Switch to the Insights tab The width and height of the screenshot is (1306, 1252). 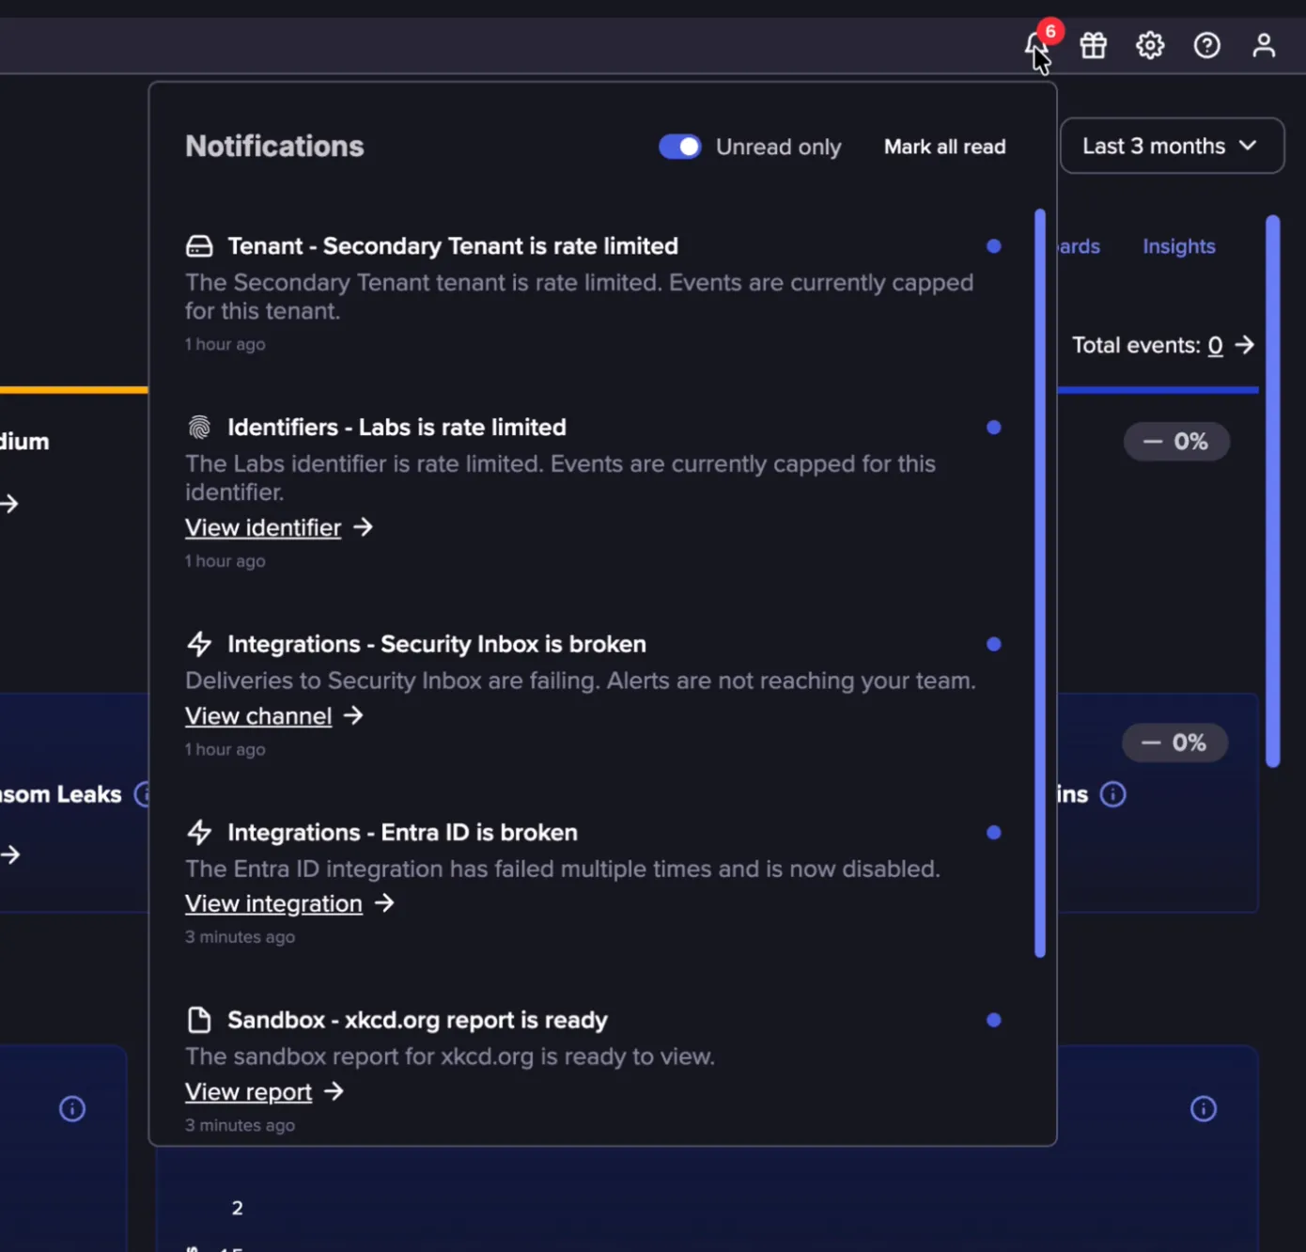[1179, 246]
